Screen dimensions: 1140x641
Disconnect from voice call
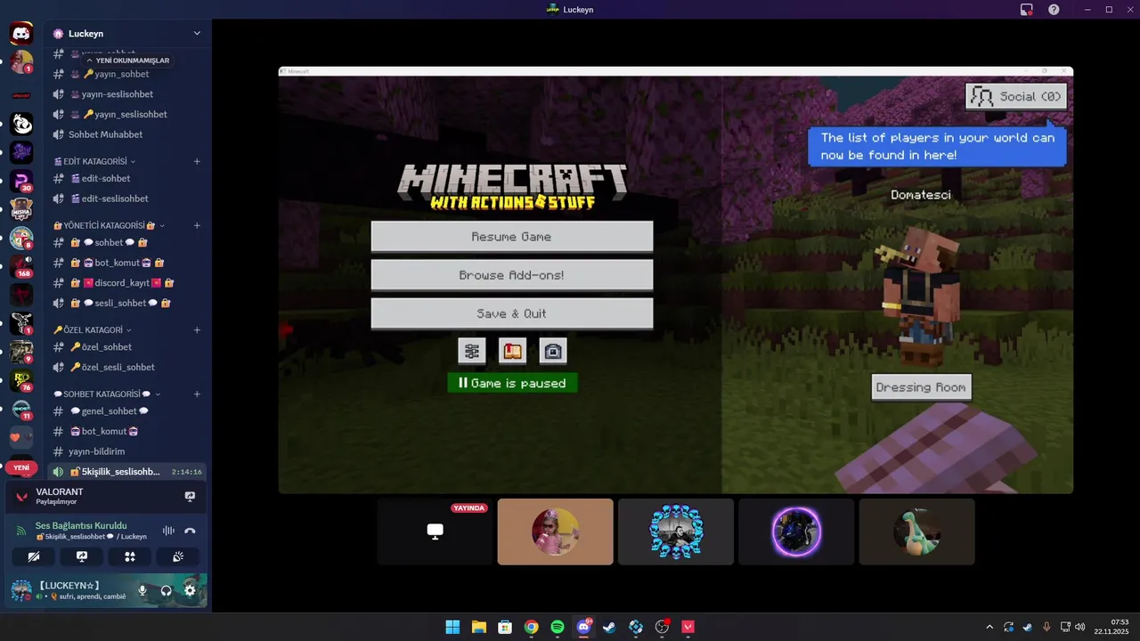[x=190, y=531]
